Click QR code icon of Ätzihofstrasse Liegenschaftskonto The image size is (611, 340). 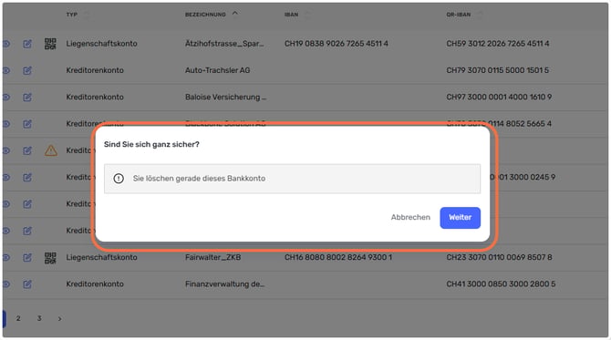50,44
